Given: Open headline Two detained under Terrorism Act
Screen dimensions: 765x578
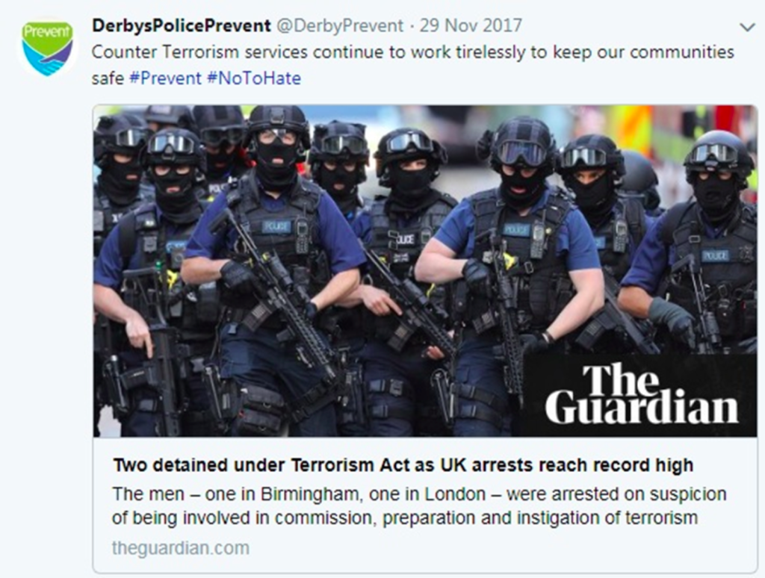Looking at the screenshot, I should [x=403, y=464].
